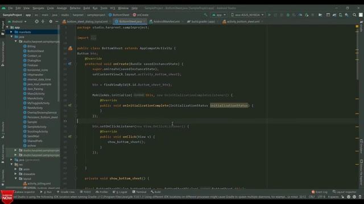The height and width of the screenshot is (204, 364).
Task: Open the Favorites tool window side tab
Action: click(x=3, y=177)
